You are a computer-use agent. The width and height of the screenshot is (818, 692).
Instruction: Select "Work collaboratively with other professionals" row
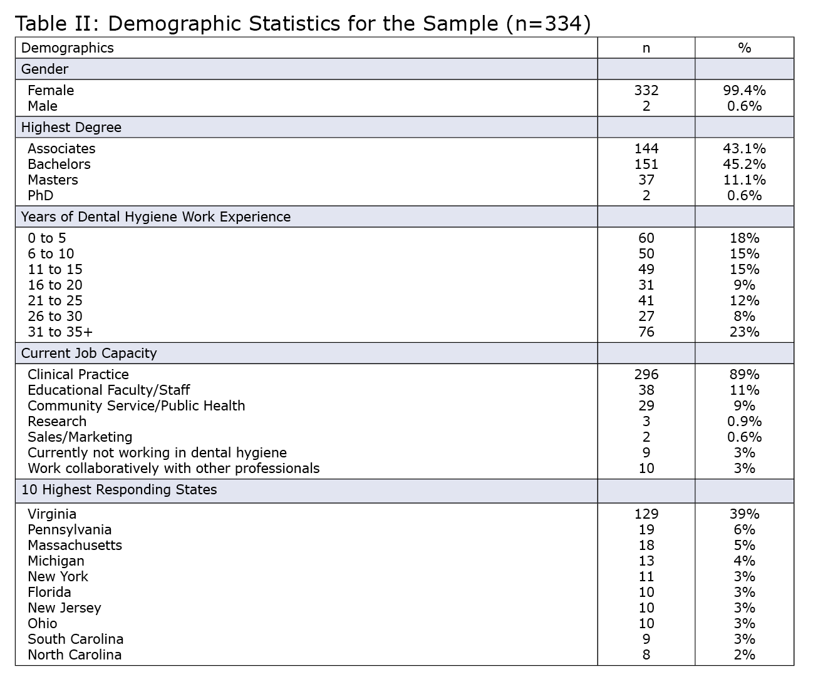coord(173,469)
